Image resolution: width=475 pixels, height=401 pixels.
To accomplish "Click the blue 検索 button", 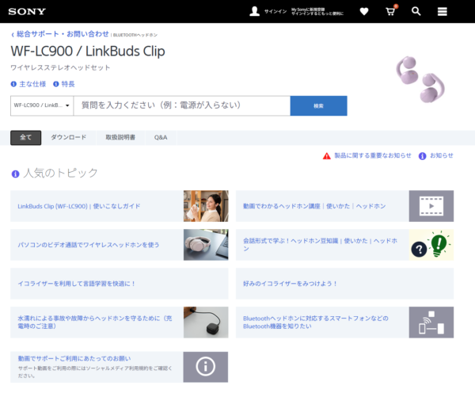I will (318, 106).
